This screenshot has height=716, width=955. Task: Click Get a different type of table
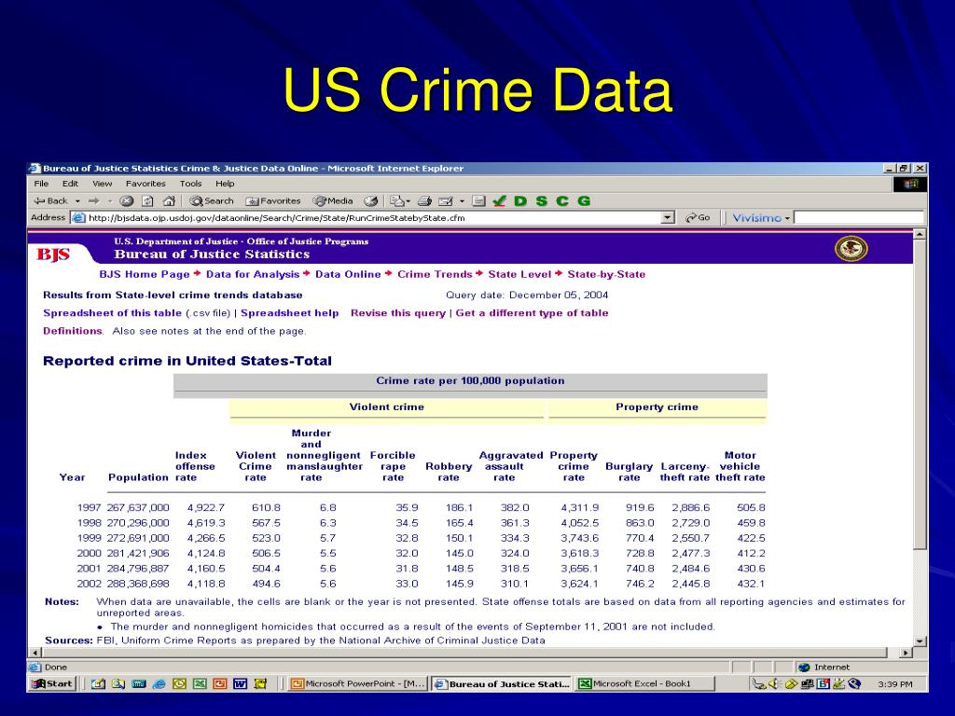point(532,313)
